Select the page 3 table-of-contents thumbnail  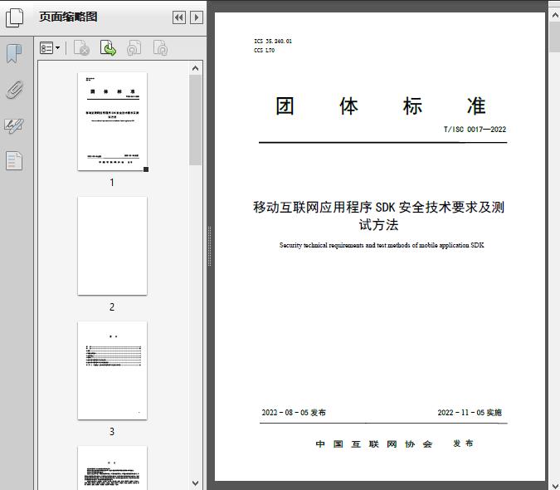tap(112, 370)
